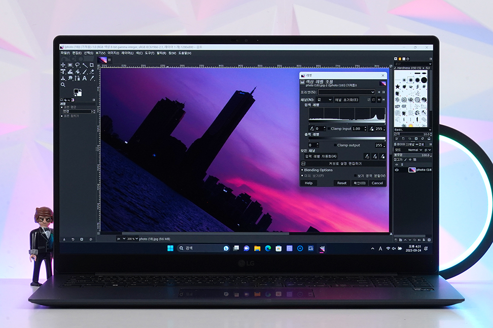The width and height of the screenshot is (493, 328).
Task: Open the 색(C) Colors menu
Action: click(x=140, y=53)
